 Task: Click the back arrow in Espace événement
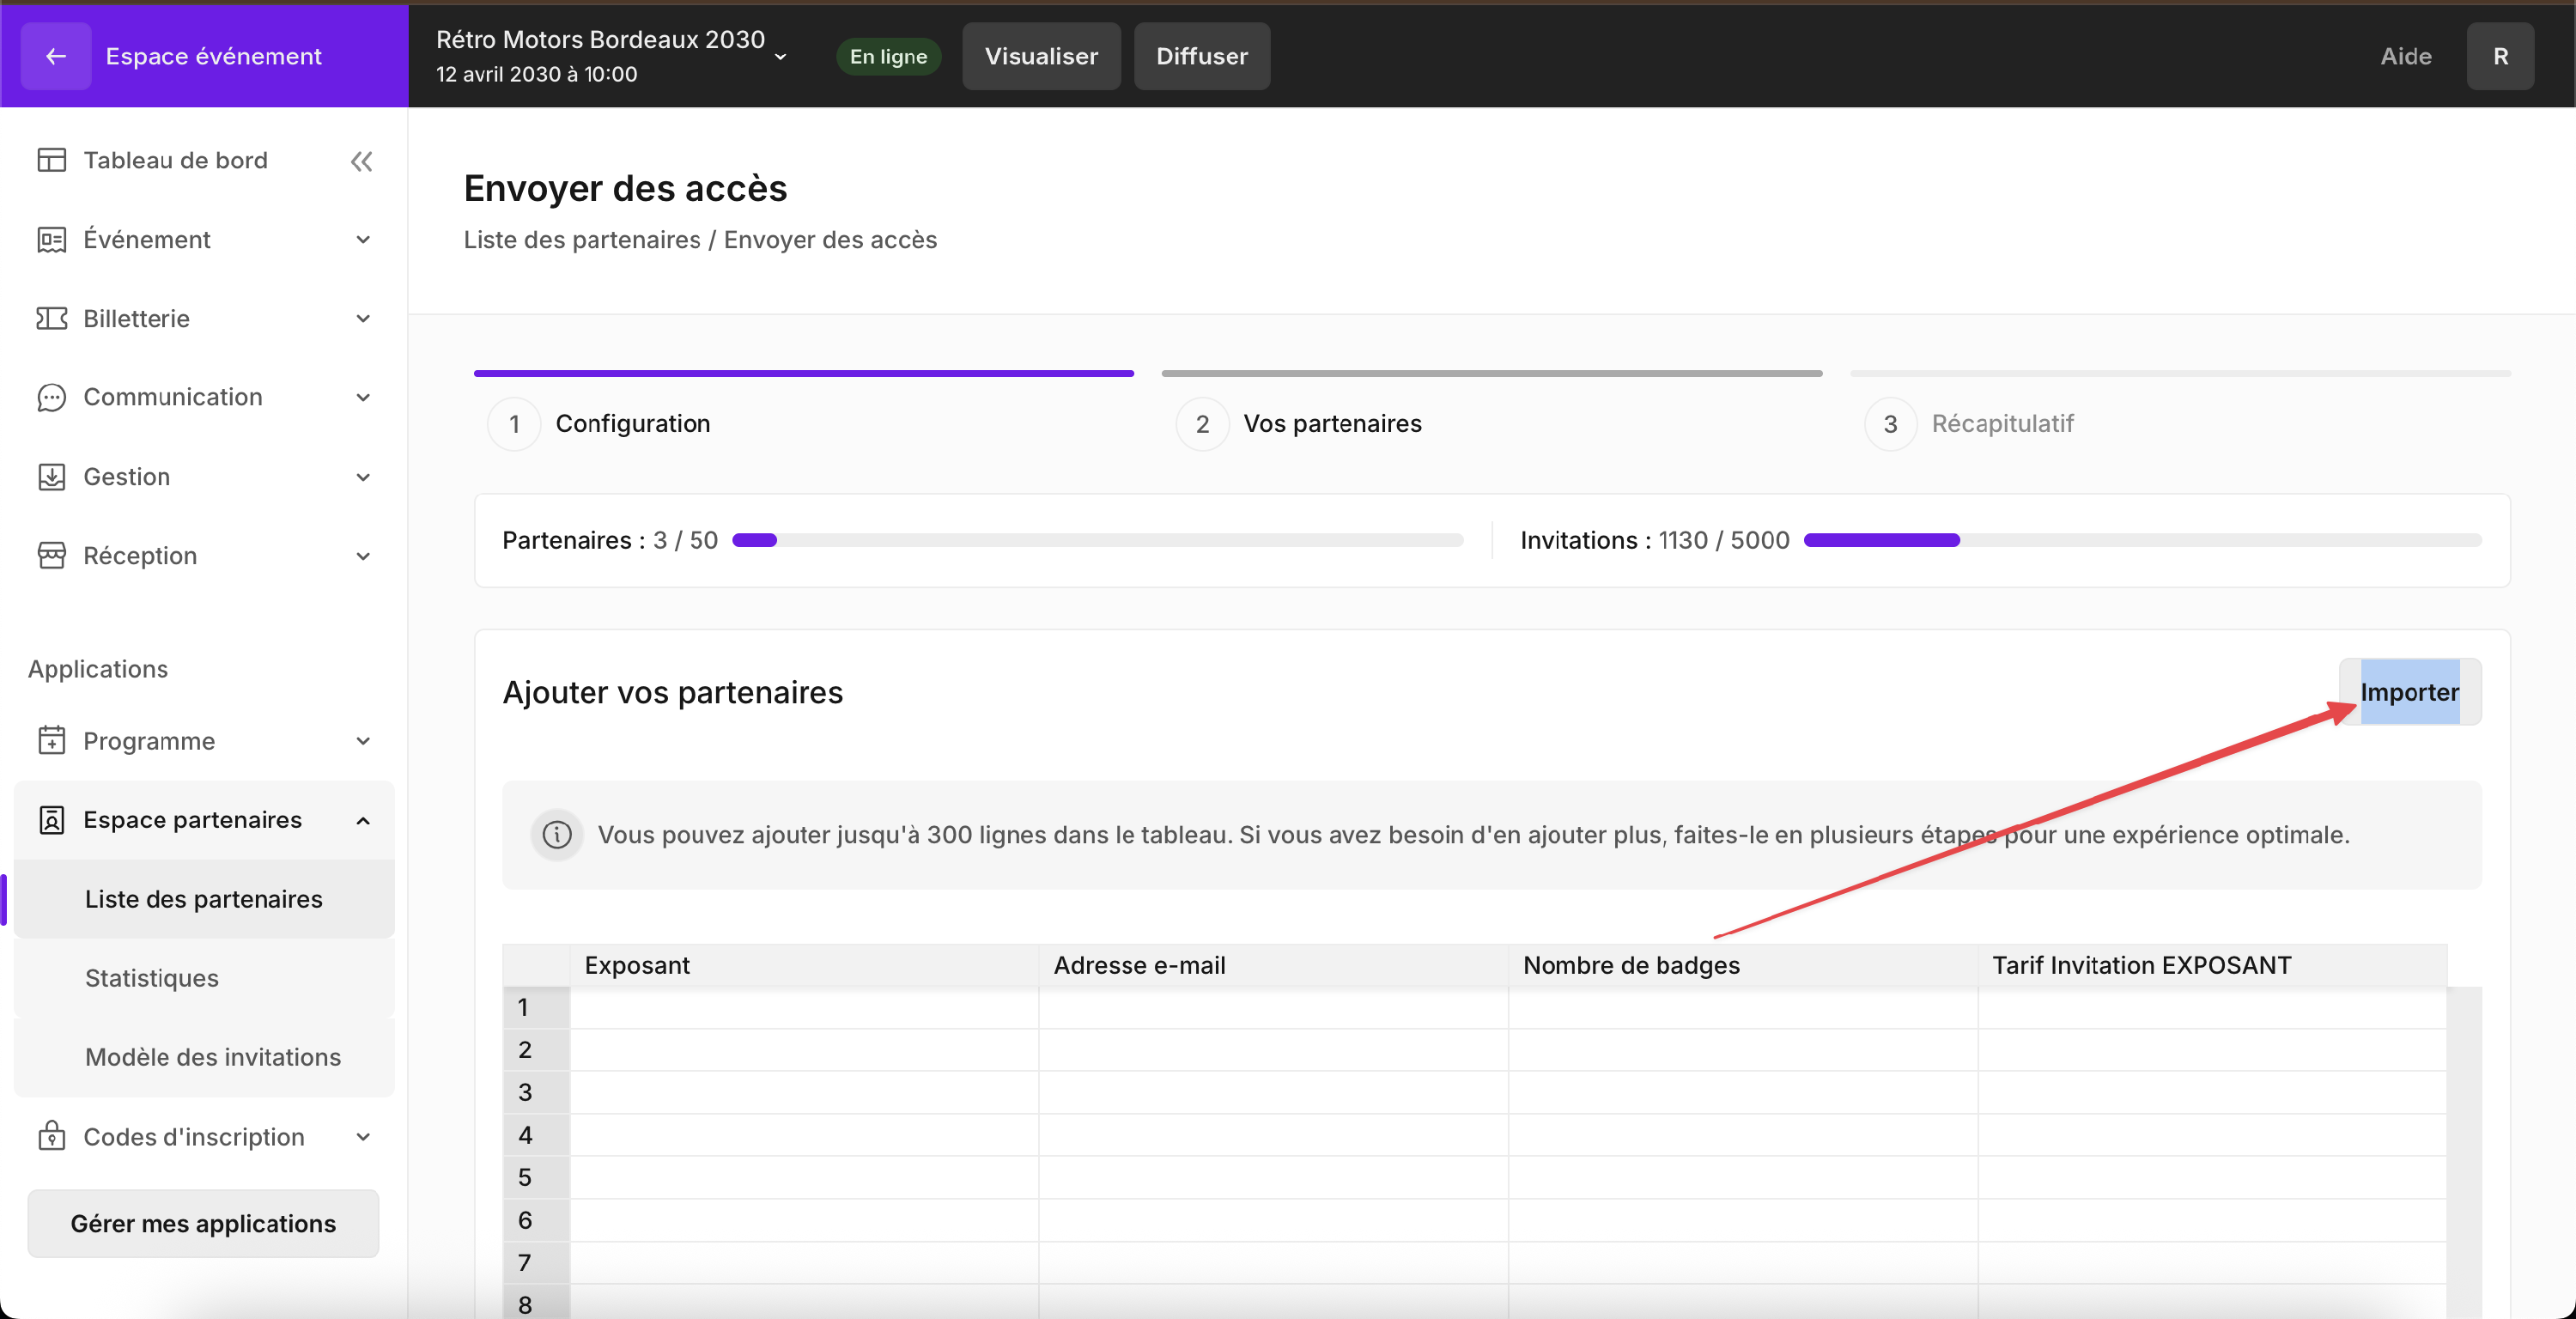[56, 56]
